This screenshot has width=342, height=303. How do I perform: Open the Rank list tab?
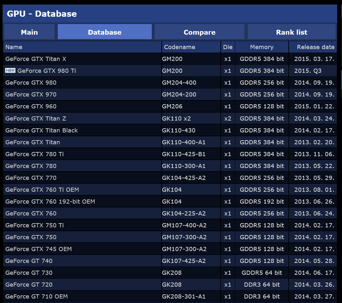291,32
